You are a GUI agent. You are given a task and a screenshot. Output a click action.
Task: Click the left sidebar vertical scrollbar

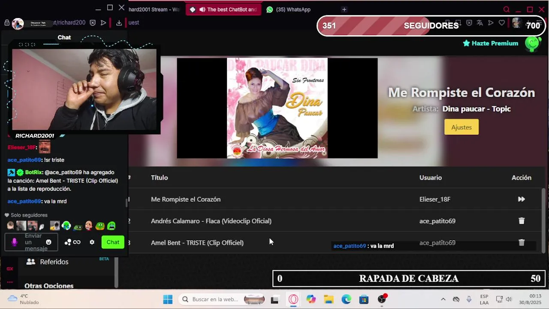click(x=116, y=273)
